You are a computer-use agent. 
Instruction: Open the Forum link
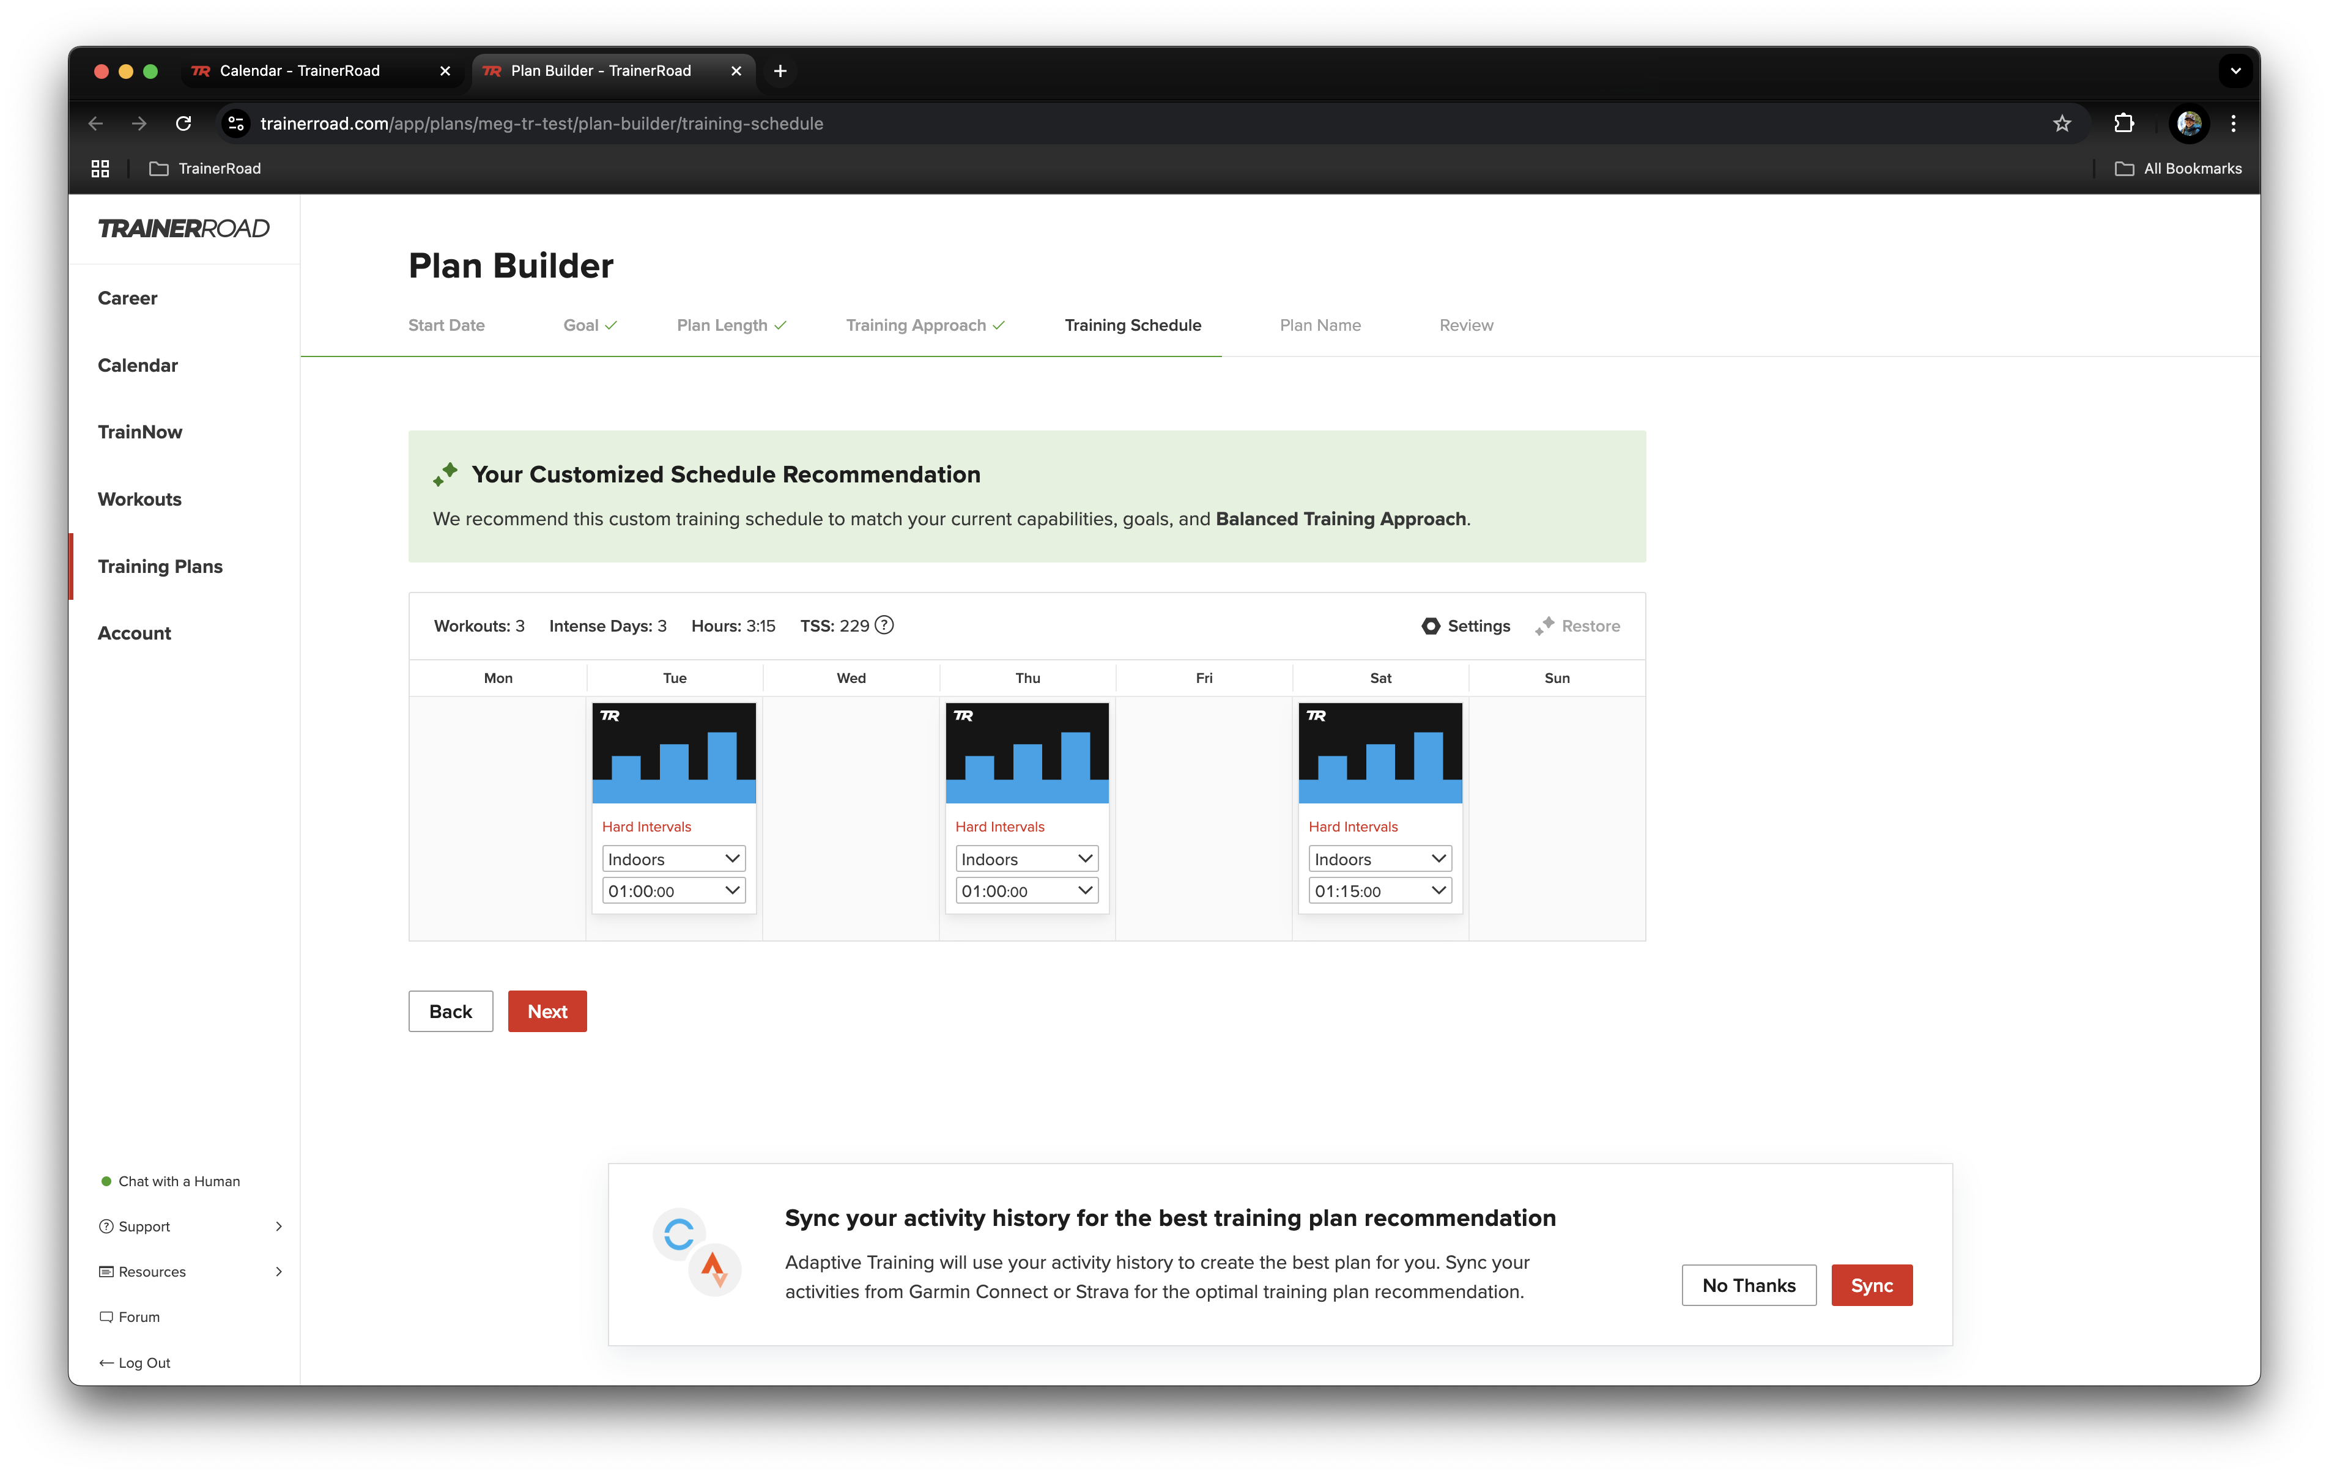pyautogui.click(x=130, y=1318)
